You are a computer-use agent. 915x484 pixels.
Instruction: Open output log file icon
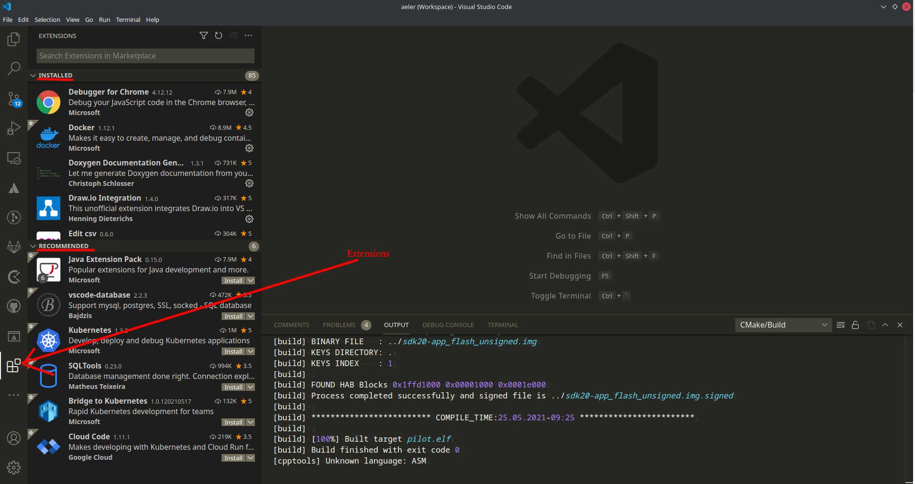point(871,325)
